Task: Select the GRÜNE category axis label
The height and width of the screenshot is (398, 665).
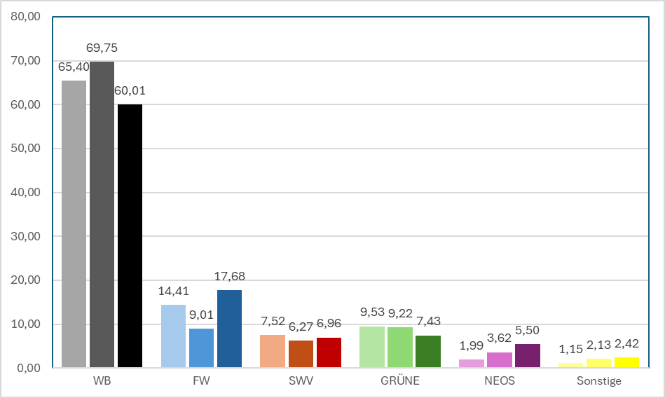Action: point(400,380)
